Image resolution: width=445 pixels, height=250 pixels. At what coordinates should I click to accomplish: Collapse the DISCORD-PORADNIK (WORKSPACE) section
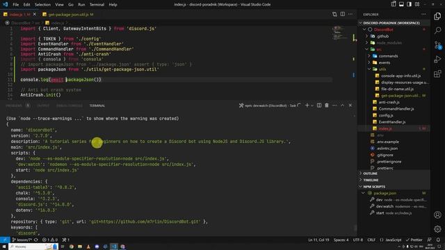tap(394, 23)
